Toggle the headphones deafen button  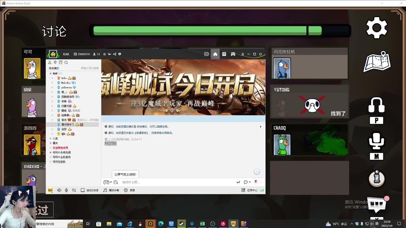[x=377, y=106]
